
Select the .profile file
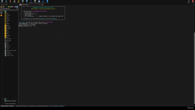click(x=7, y=49)
